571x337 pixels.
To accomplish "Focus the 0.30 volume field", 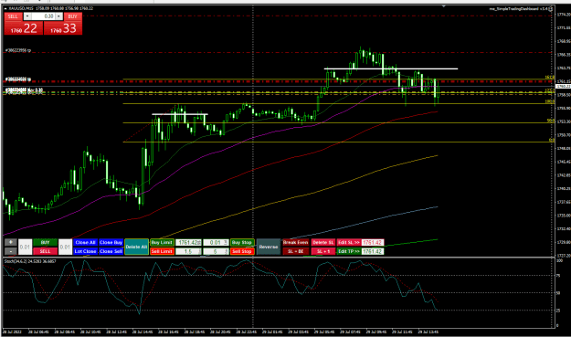I will (43, 16).
